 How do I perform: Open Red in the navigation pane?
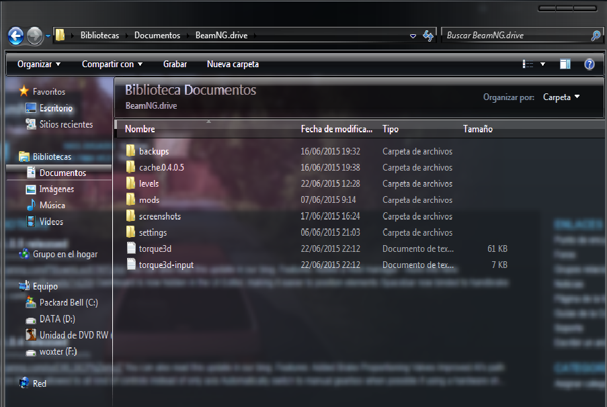pyautogui.click(x=40, y=383)
